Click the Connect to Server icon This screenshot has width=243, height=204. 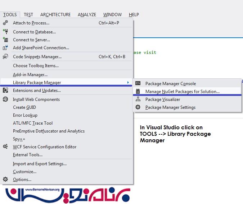pyautogui.click(x=5, y=40)
